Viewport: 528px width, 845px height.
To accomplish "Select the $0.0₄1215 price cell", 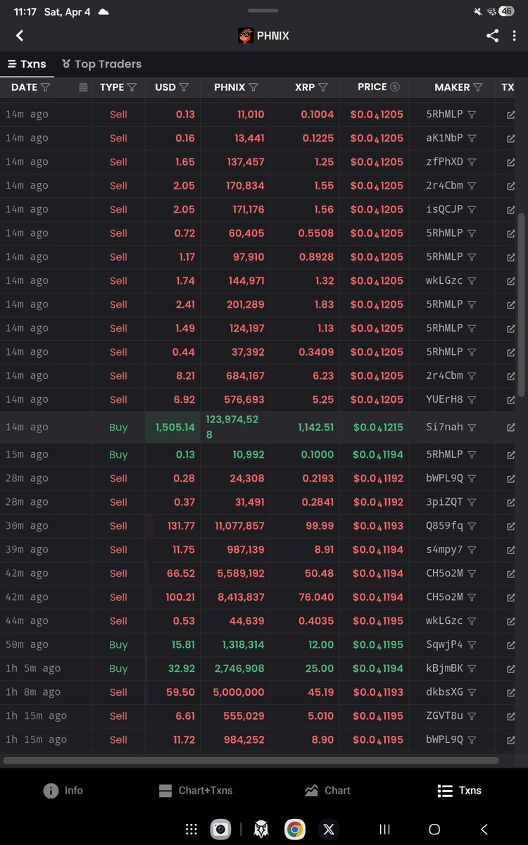I will click(378, 427).
